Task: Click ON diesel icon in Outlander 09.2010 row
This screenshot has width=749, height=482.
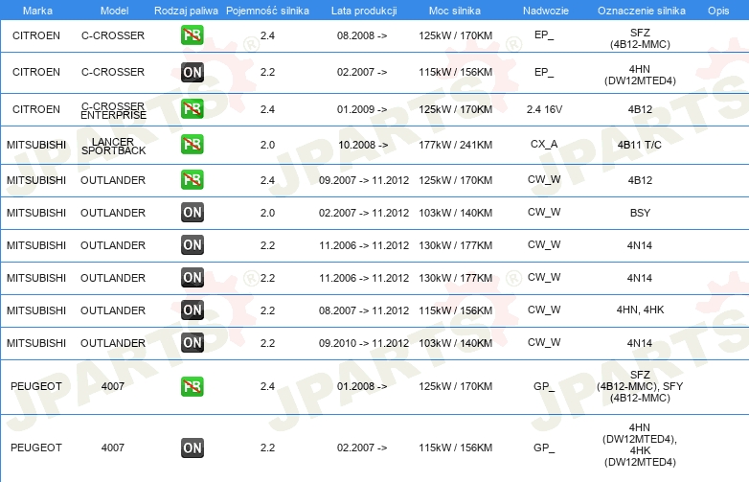Action: tap(192, 342)
